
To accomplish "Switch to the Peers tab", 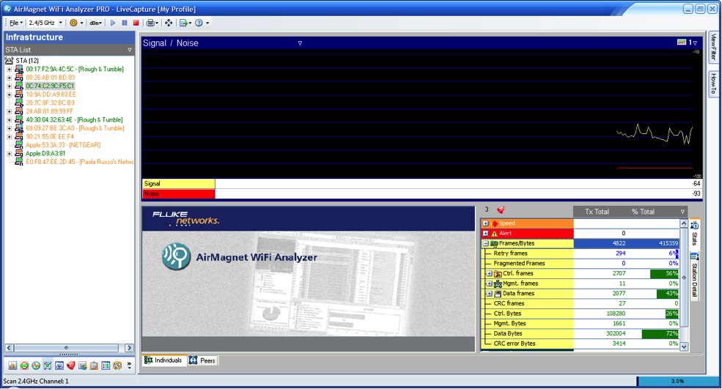I will 202,360.
